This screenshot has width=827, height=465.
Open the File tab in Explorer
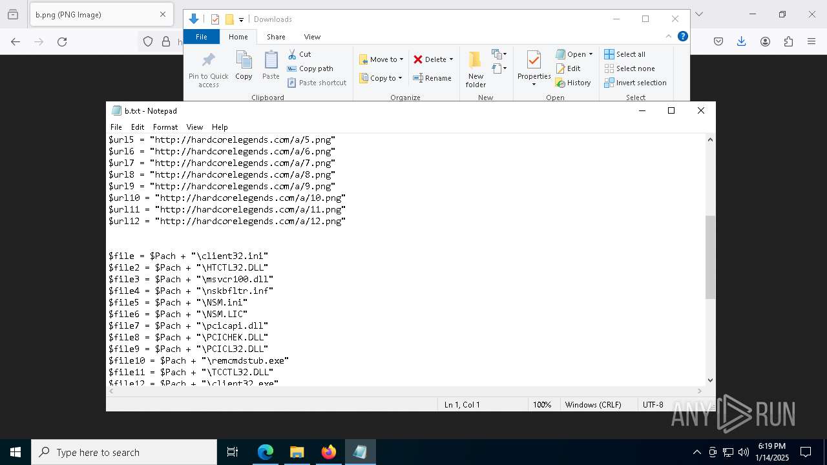tap(202, 37)
